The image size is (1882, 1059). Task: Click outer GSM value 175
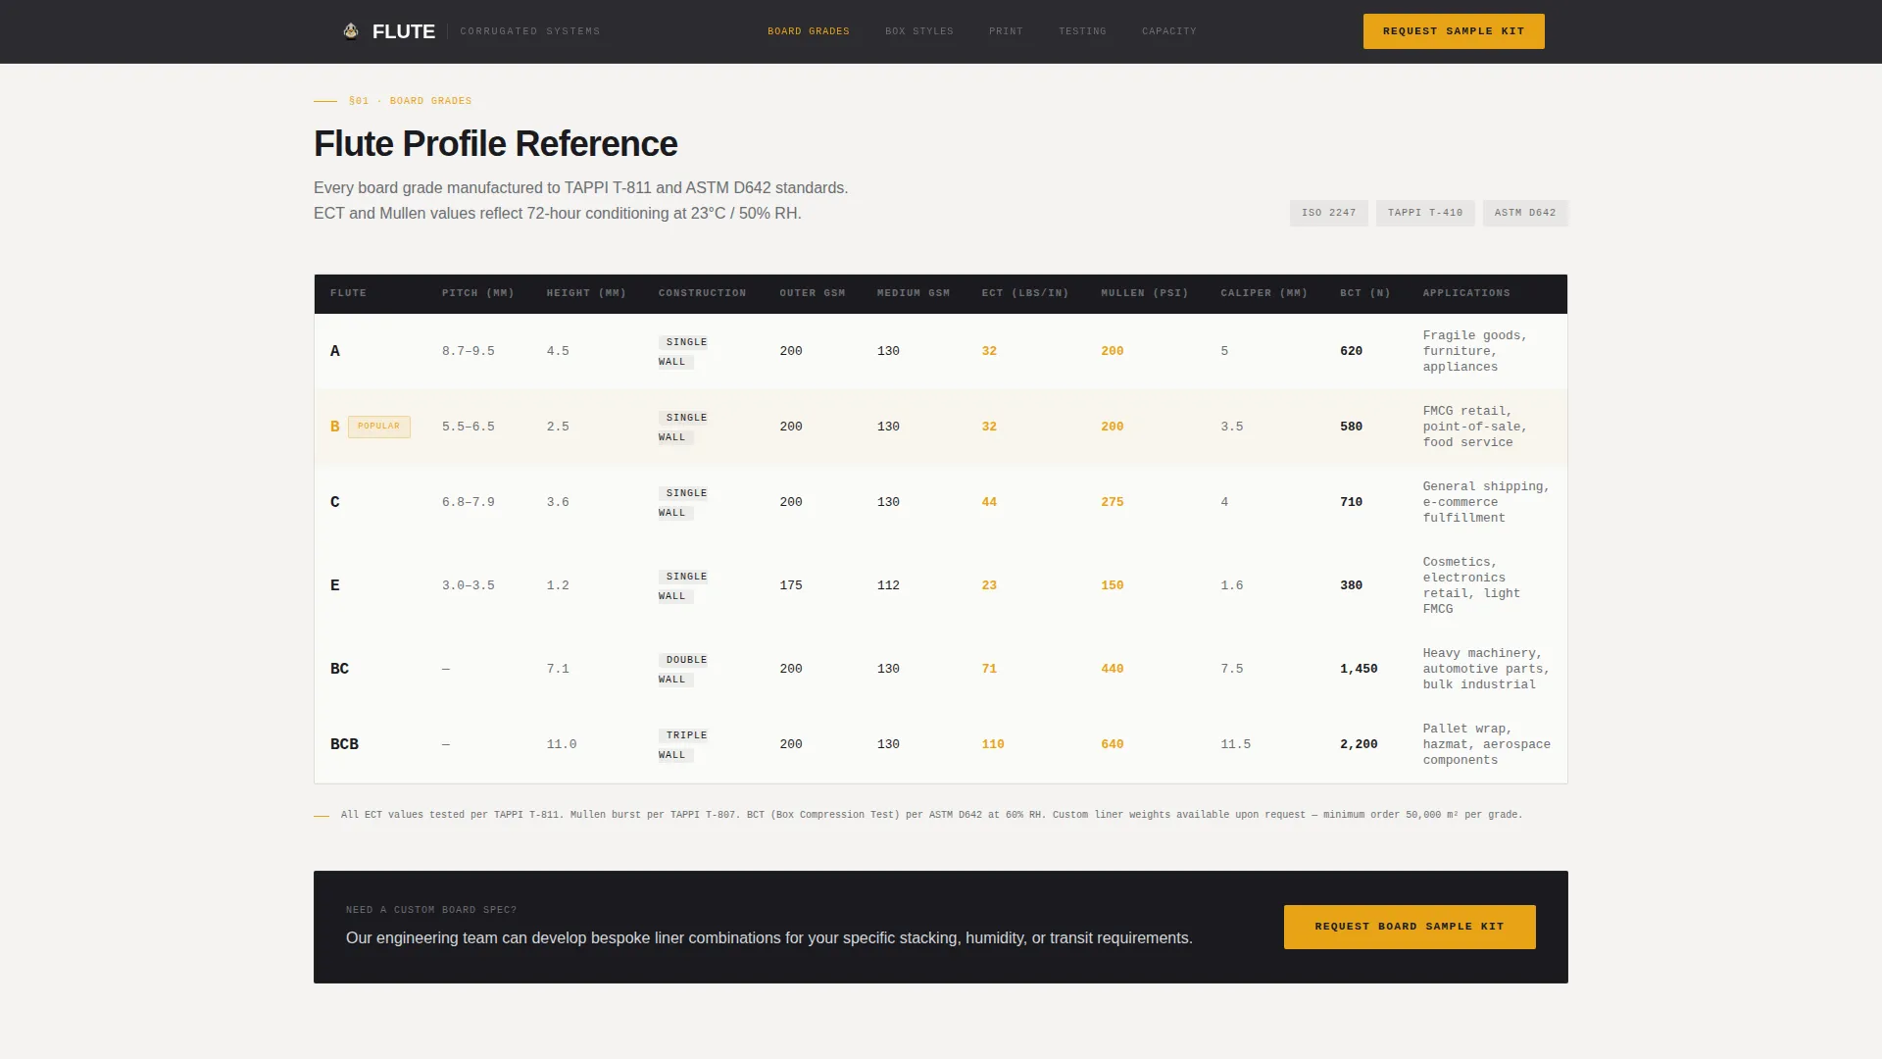(791, 585)
